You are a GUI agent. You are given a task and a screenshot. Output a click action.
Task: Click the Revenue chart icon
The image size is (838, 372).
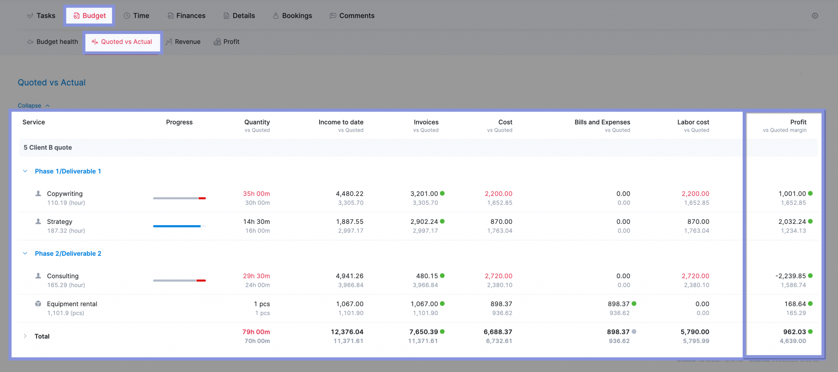click(169, 41)
